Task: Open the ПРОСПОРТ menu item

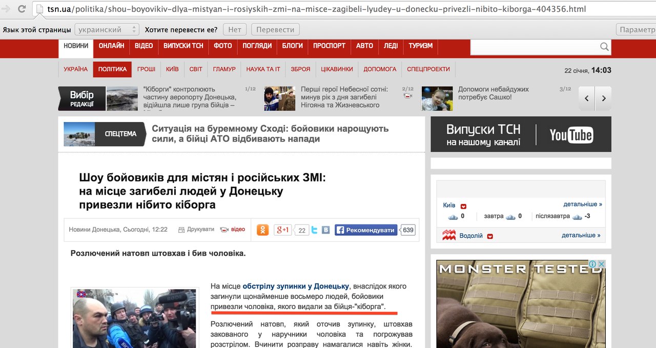Action: (x=330, y=46)
